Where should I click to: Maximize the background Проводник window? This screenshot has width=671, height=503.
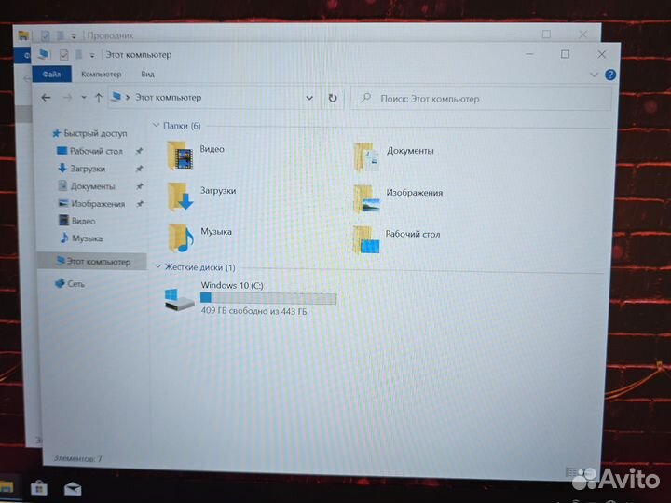546,34
